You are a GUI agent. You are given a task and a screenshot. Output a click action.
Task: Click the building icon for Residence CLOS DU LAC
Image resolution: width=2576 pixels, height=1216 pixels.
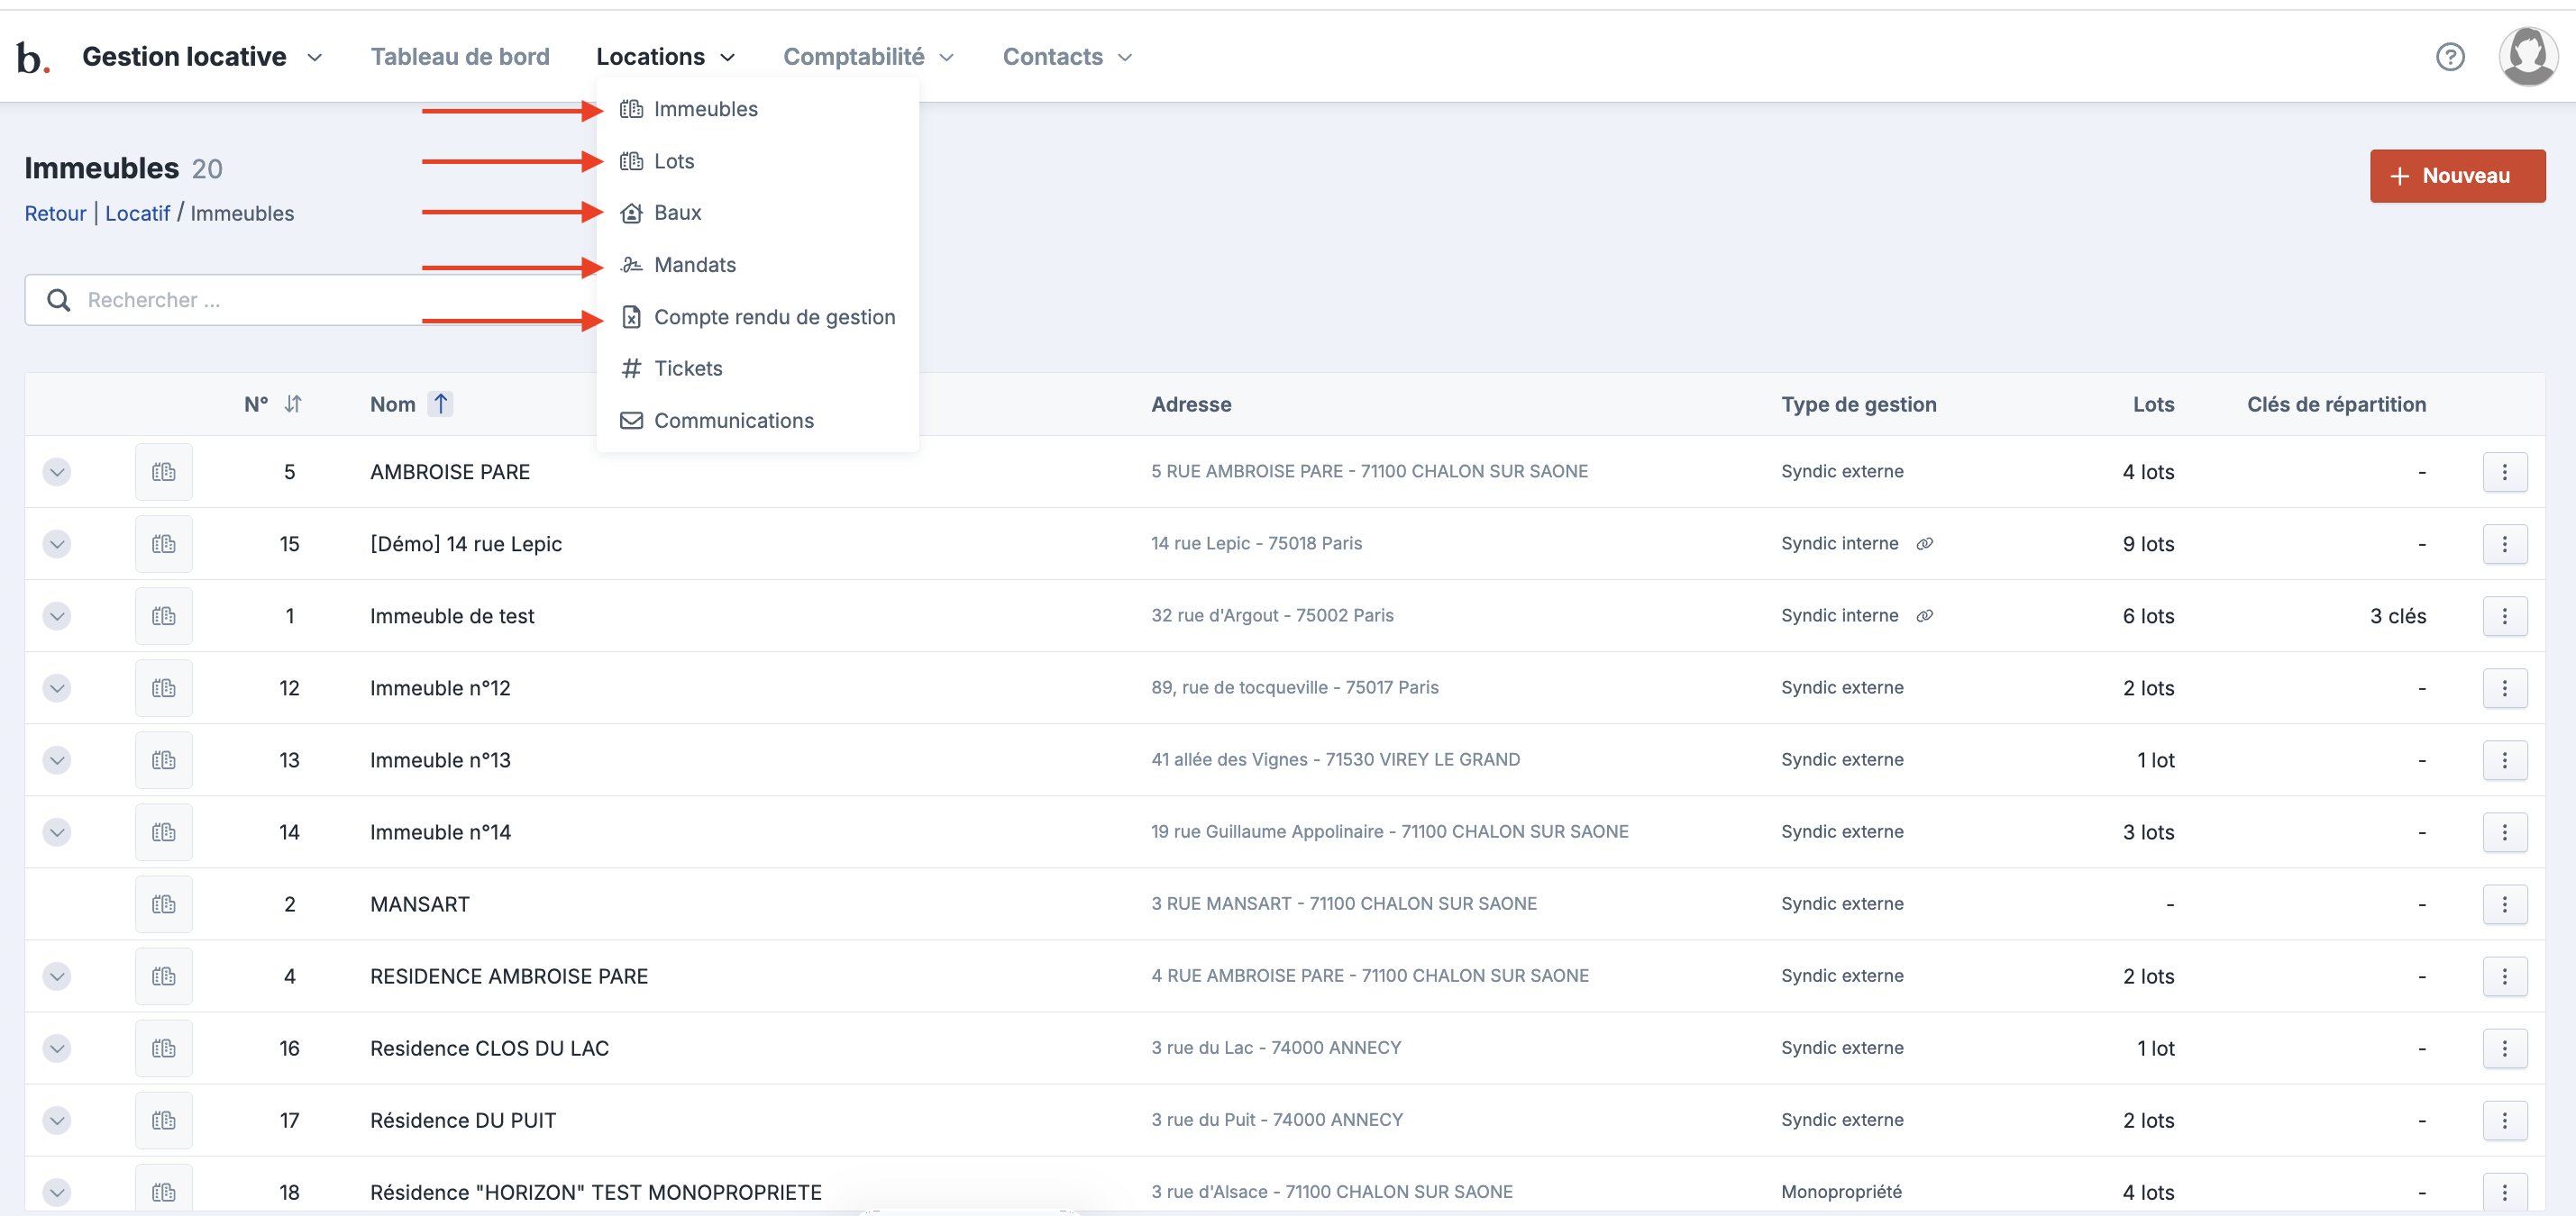(x=164, y=1048)
